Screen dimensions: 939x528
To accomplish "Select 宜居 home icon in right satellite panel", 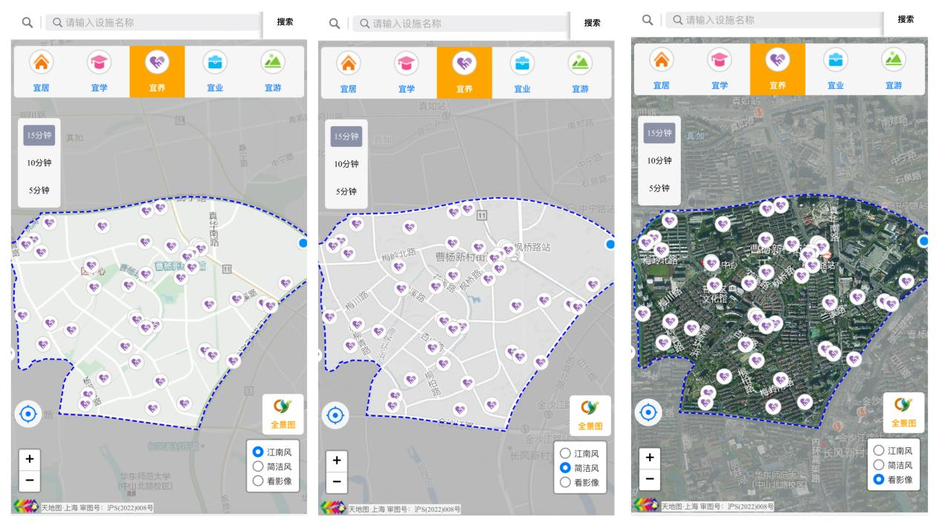I will click(662, 62).
